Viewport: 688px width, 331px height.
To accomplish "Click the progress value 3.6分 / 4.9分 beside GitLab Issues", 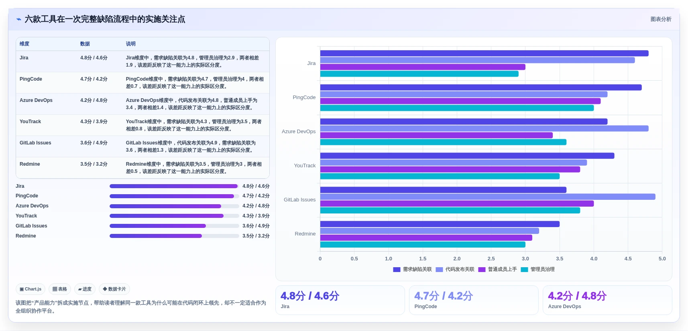I will [256, 226].
